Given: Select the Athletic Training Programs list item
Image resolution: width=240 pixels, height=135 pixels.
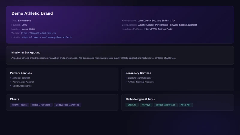Looking at the screenshot, I should coord(141,82).
